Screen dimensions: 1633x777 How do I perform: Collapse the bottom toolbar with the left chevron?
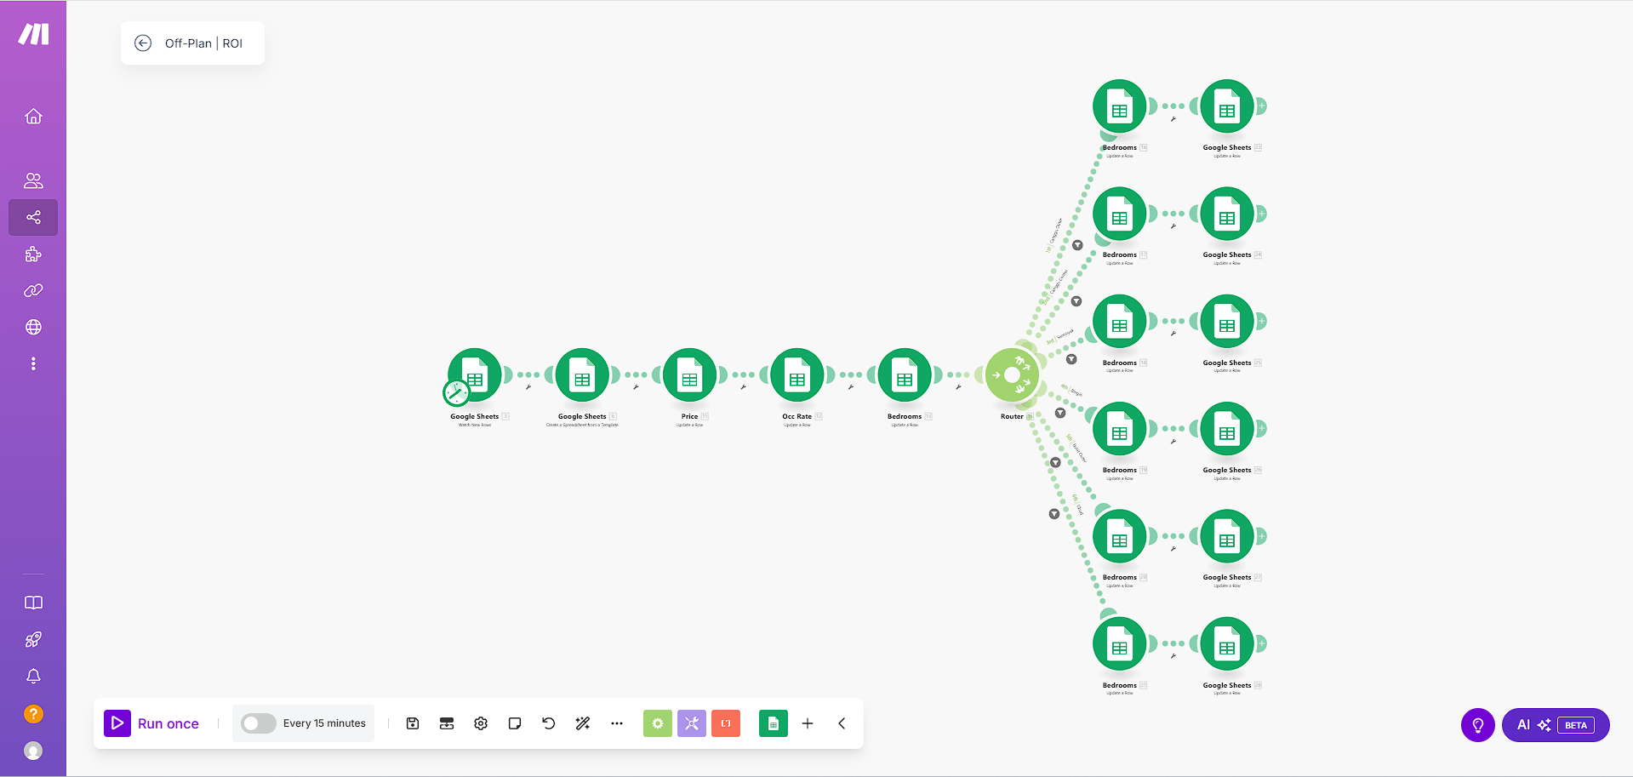click(x=841, y=723)
